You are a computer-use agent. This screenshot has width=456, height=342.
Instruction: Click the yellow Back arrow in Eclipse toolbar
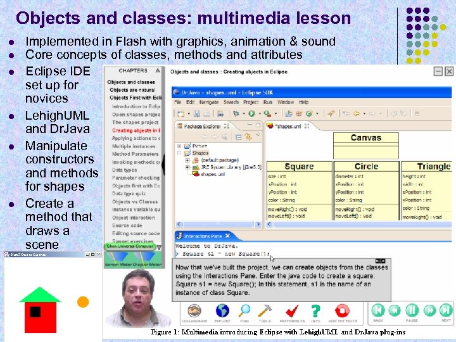(x=356, y=114)
